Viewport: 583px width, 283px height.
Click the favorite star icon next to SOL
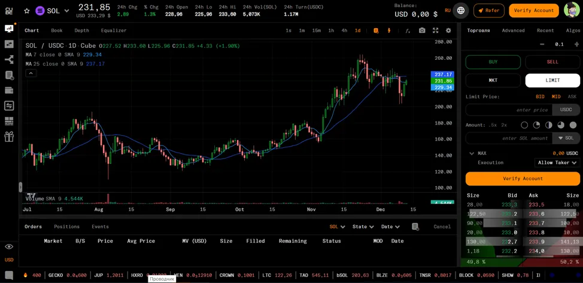click(x=27, y=11)
